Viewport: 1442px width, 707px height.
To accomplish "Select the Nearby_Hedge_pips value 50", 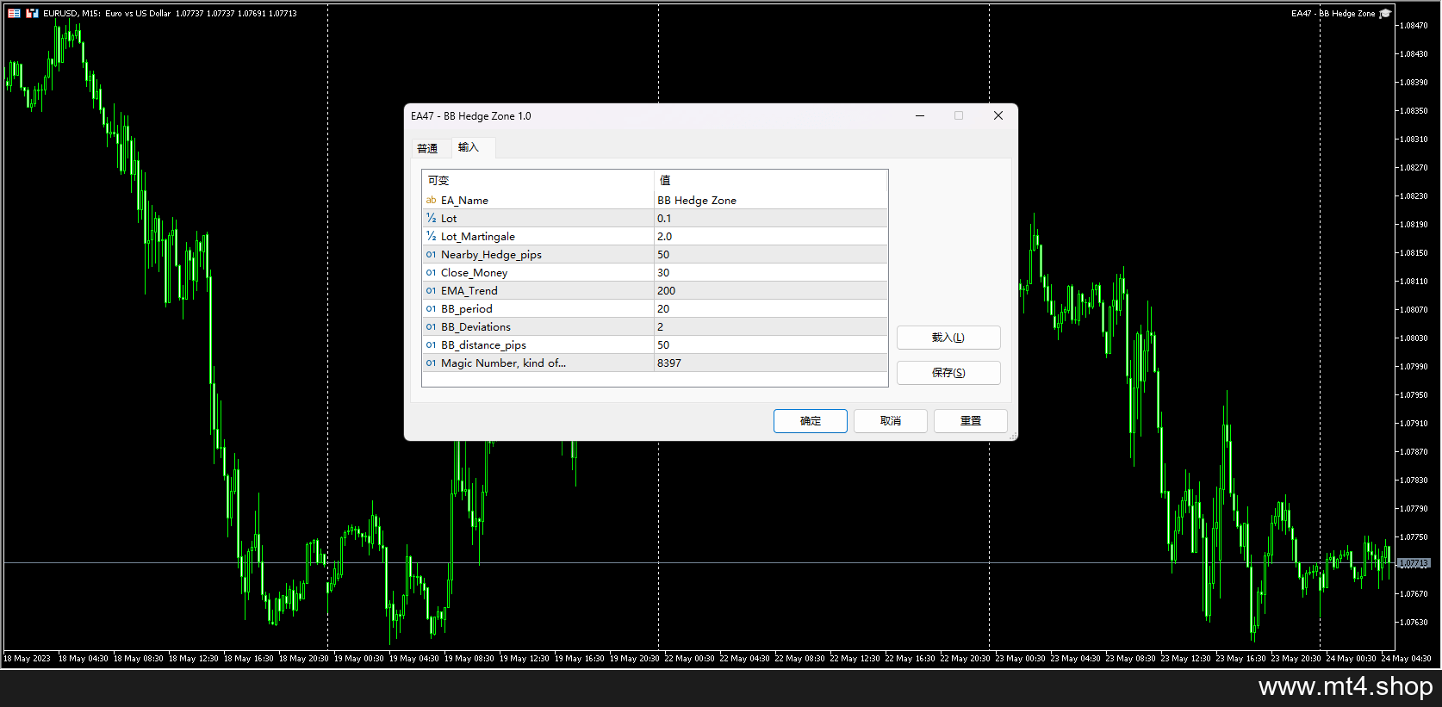I will click(x=663, y=255).
